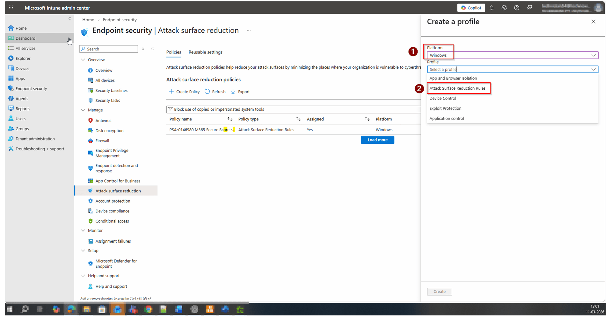The image size is (612, 317).
Task: Click the Groups icon in left navigation
Action: (x=11, y=129)
